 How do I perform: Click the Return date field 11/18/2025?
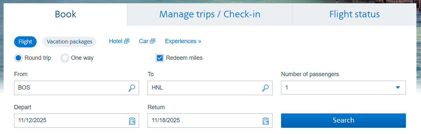pyautogui.click(x=210, y=121)
